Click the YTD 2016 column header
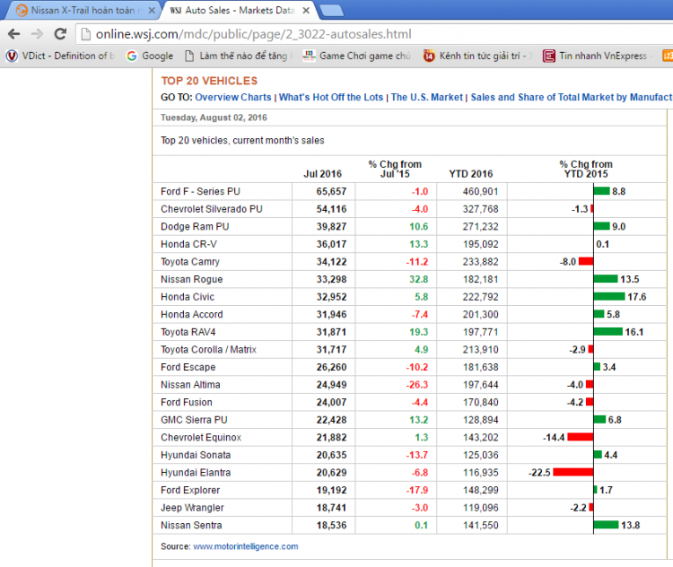 pyautogui.click(x=471, y=174)
